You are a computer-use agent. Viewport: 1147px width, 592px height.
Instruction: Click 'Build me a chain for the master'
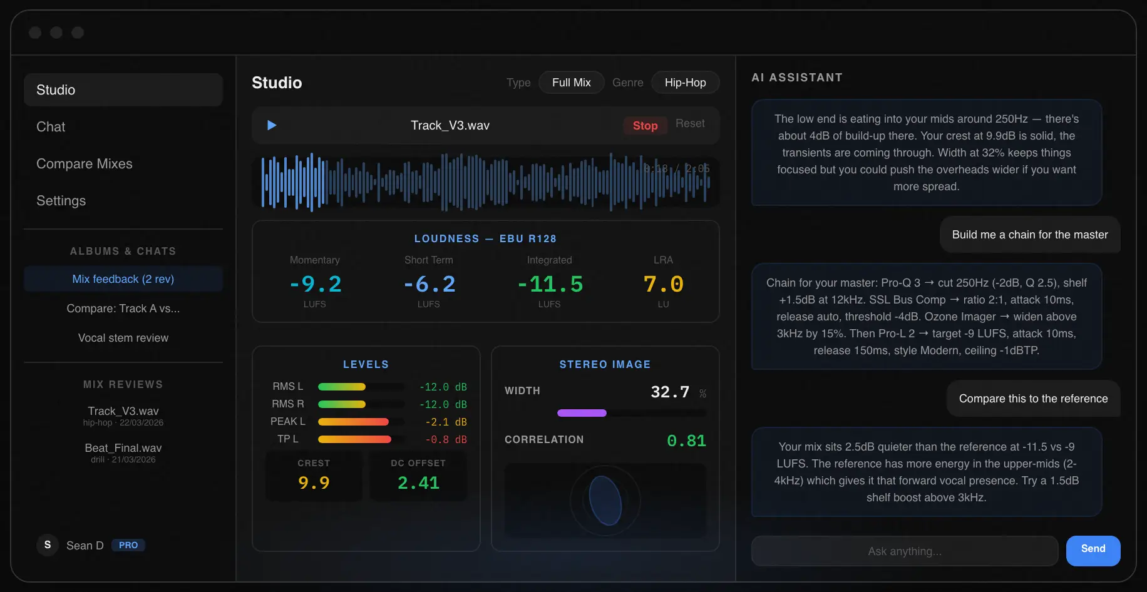tap(1029, 235)
